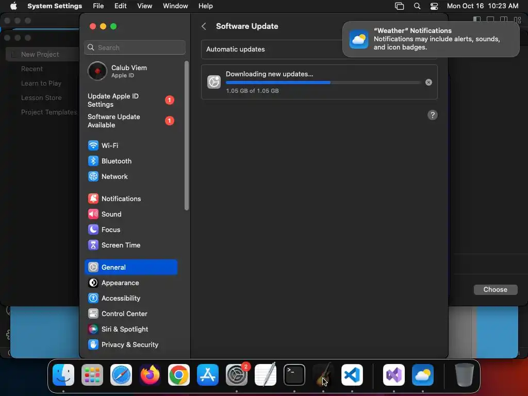Image resolution: width=528 pixels, height=396 pixels.
Task: Click GarageBand icon in the Dock
Action: (323, 375)
